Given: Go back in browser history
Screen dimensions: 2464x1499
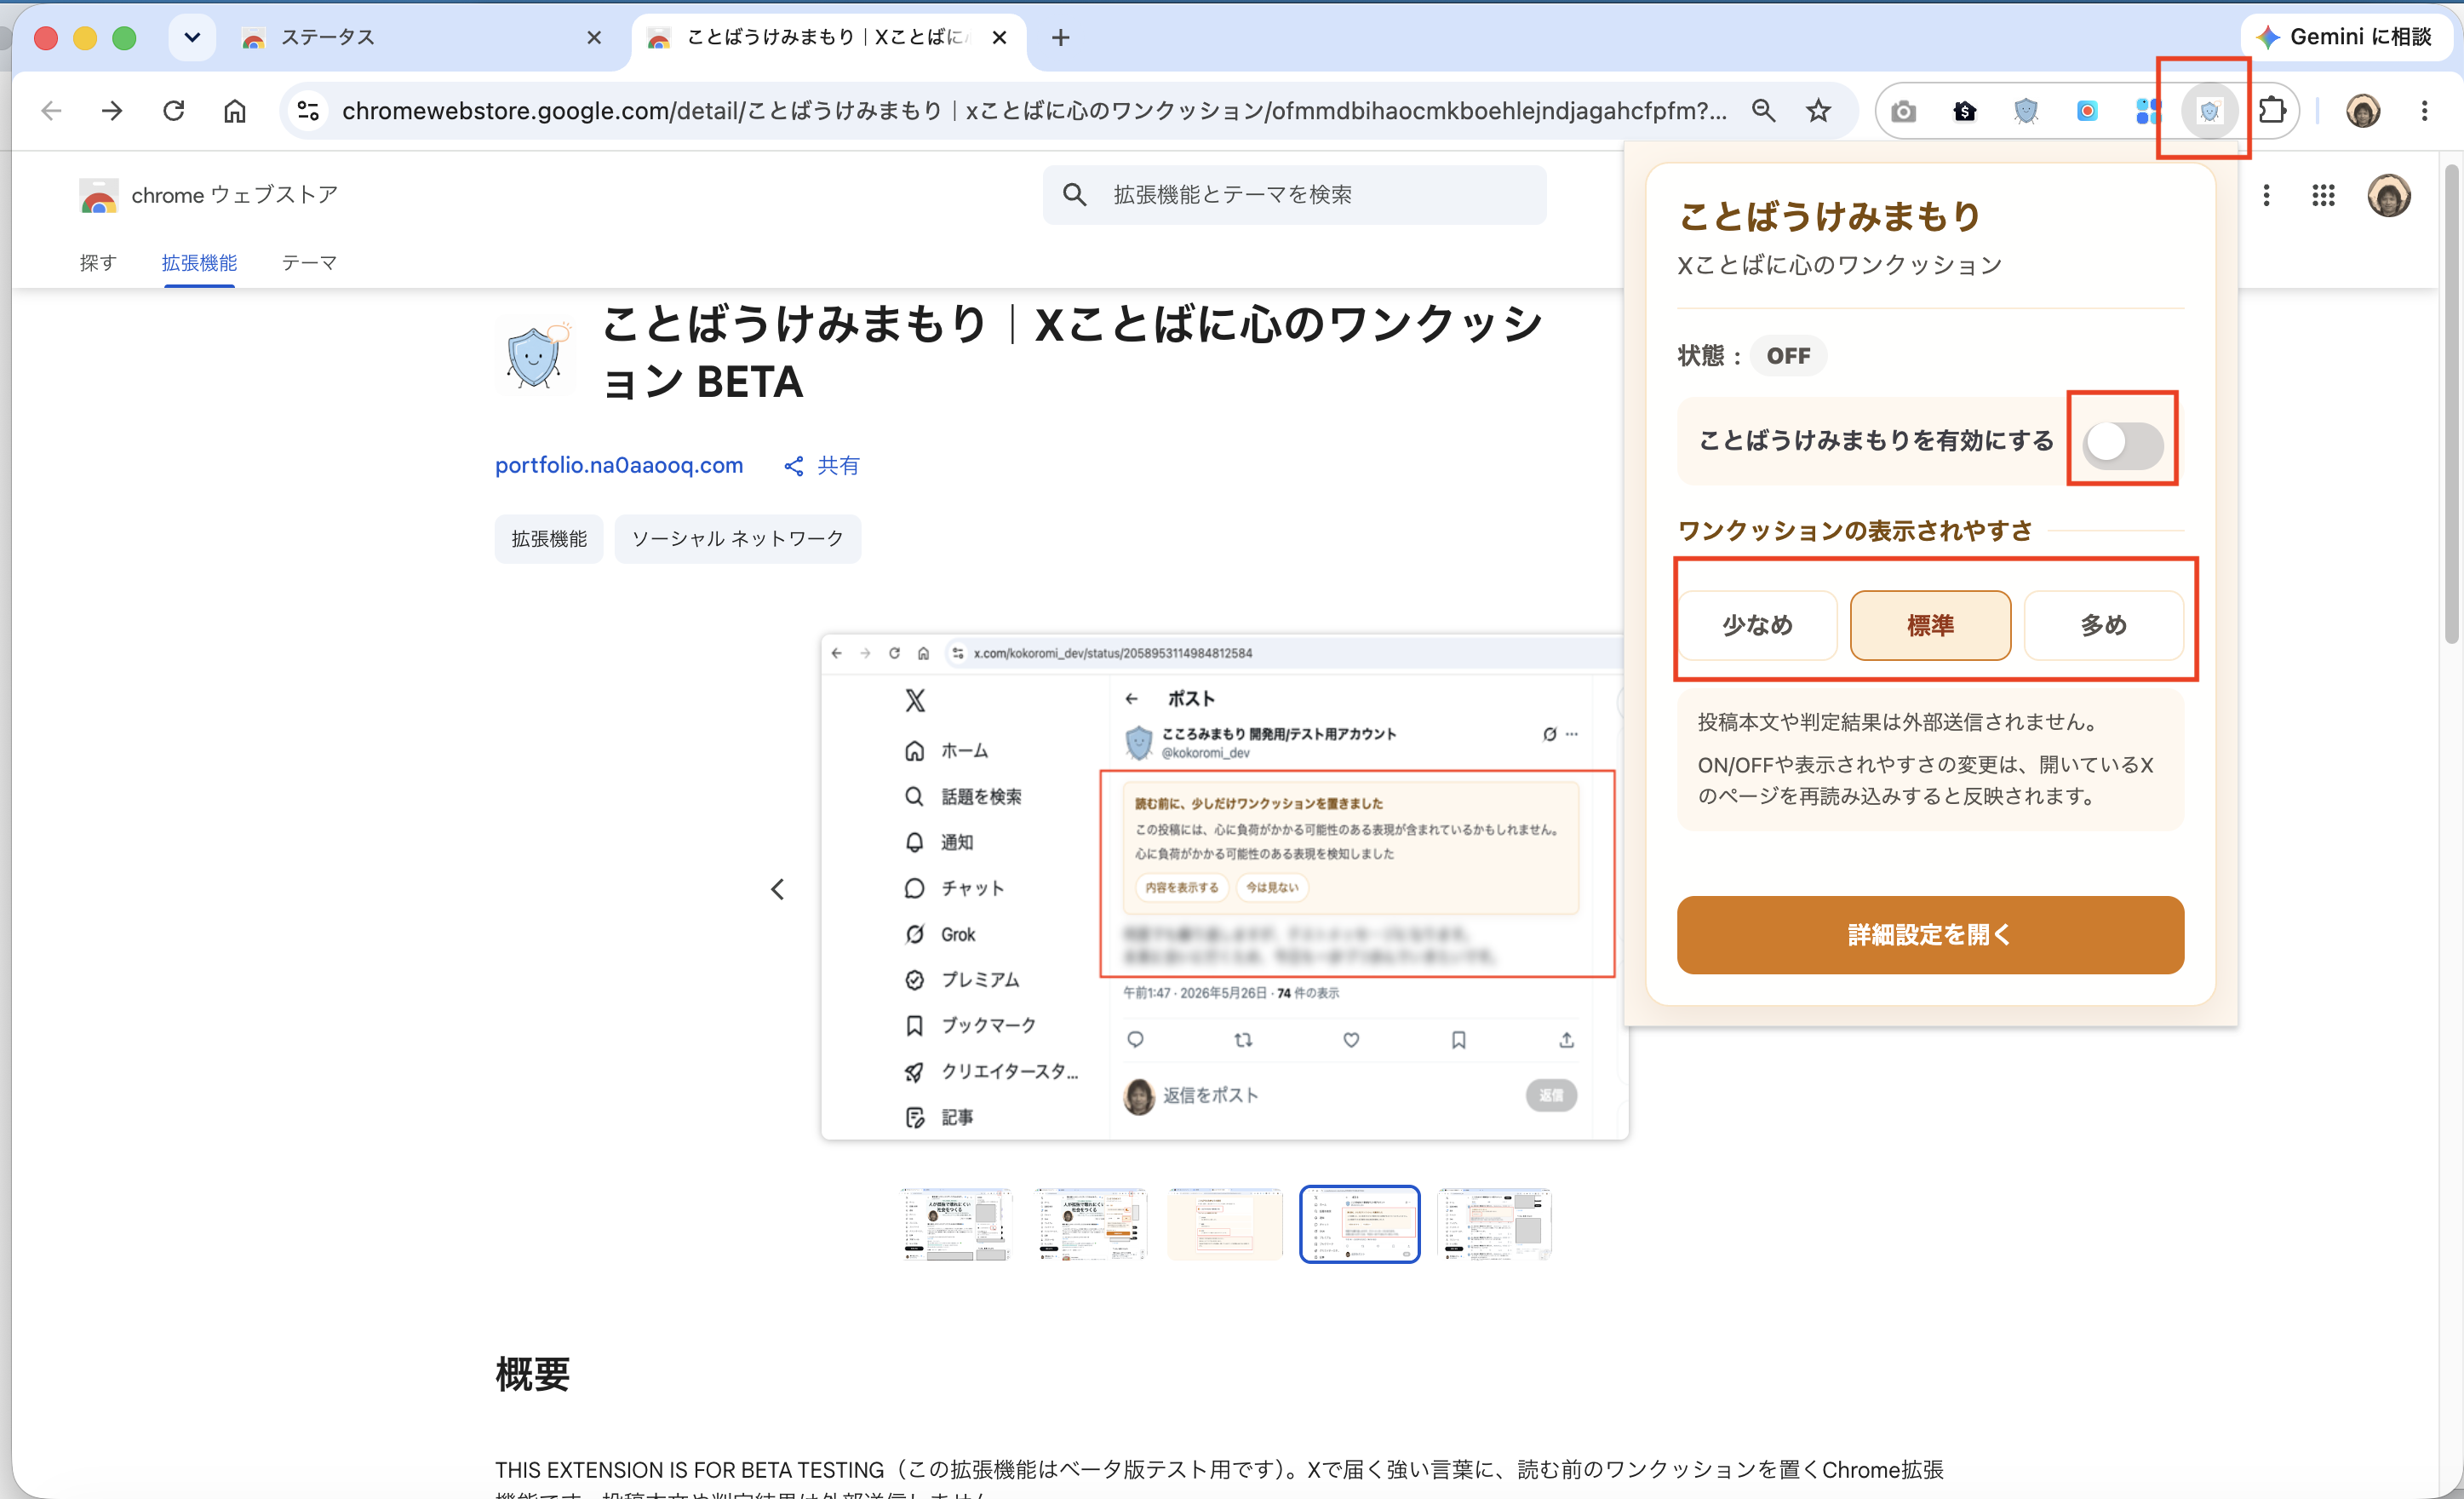Looking at the screenshot, I should 52,111.
